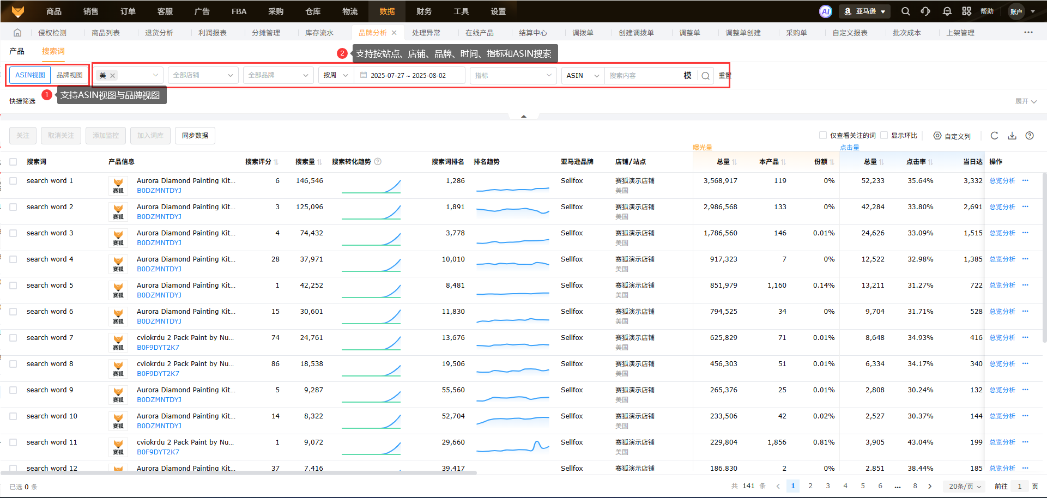Expand the 20条/页 page size selector

pyautogui.click(x=964, y=486)
